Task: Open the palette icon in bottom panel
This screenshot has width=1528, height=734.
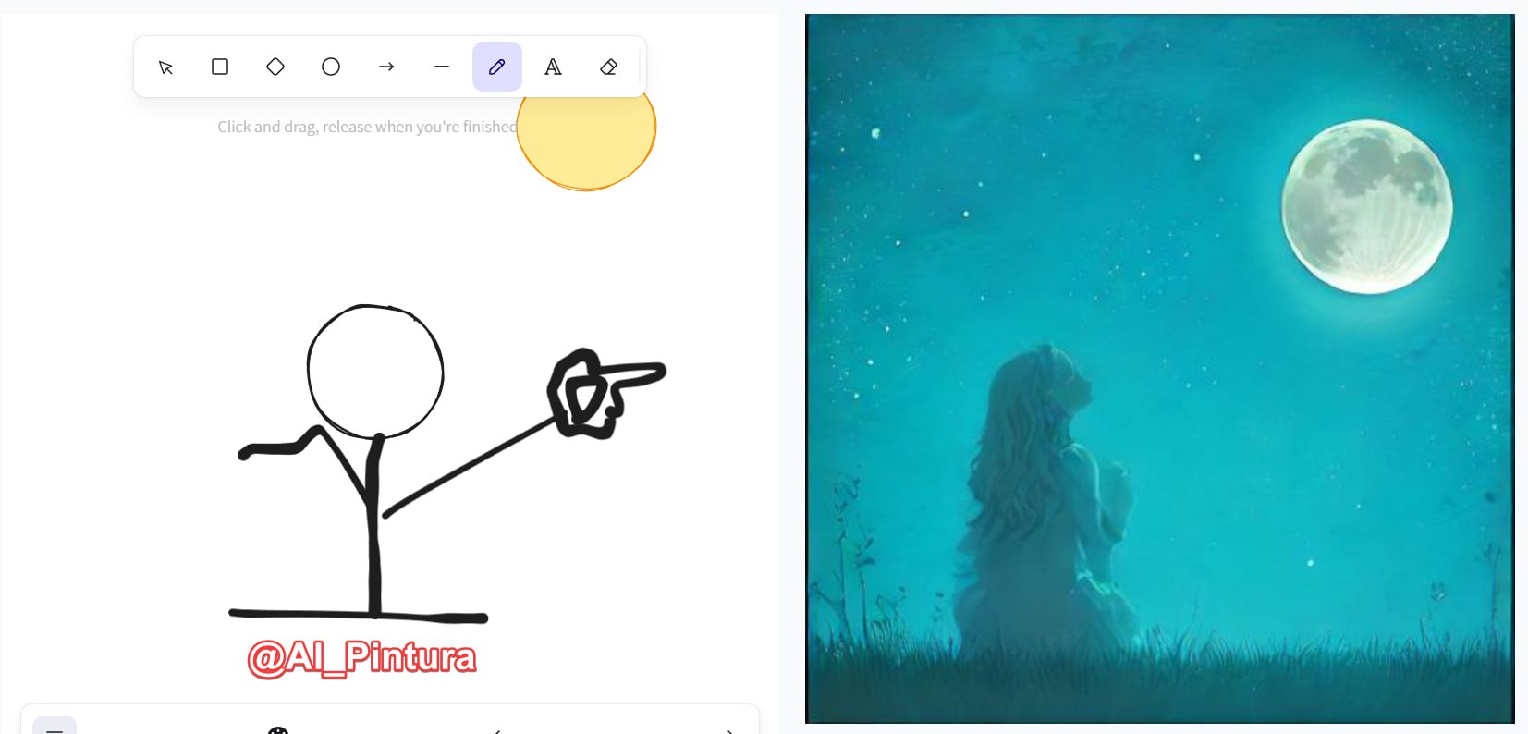Action: [278, 729]
